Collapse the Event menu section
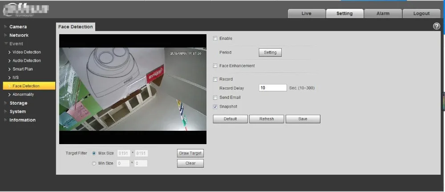The height and width of the screenshot is (192, 445). 16,44
